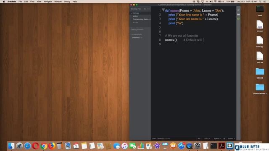The width and height of the screenshot is (269, 151).
Task: Open the Brackets application menu
Action: point(12,2)
